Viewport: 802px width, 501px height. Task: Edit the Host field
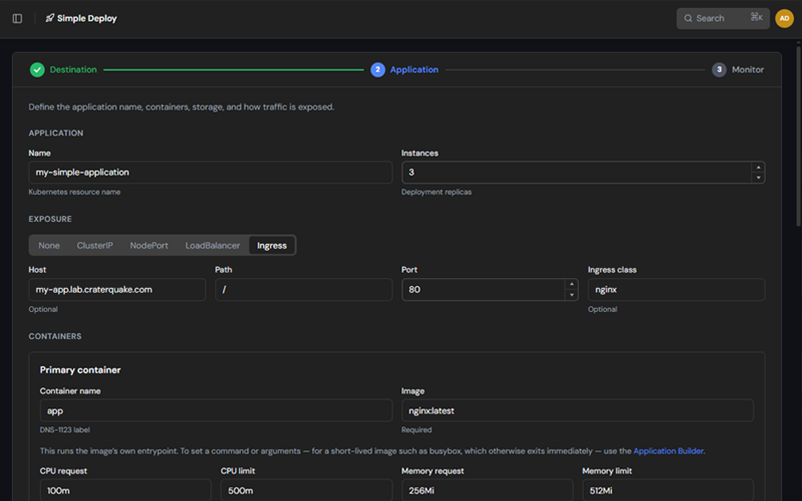(117, 289)
